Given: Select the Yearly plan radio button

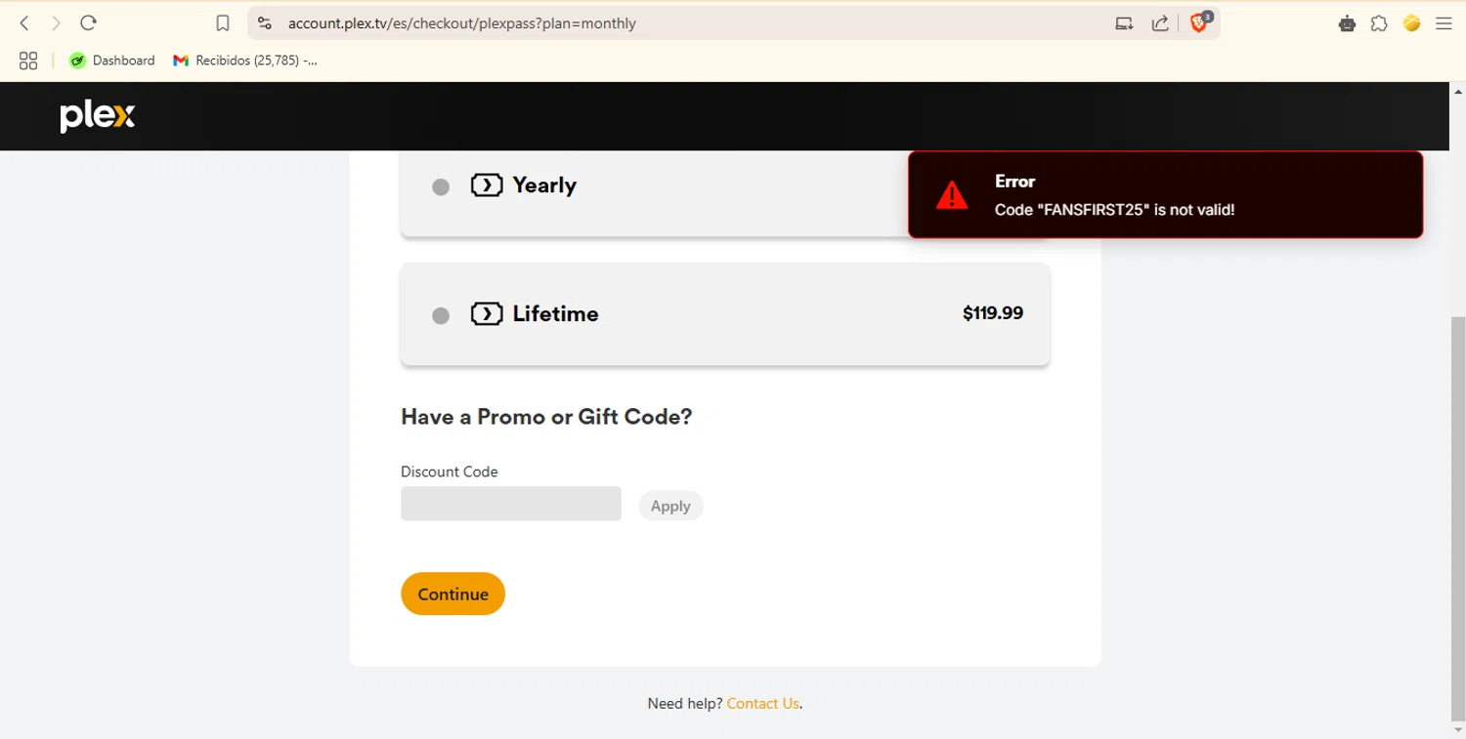Looking at the screenshot, I should [441, 186].
